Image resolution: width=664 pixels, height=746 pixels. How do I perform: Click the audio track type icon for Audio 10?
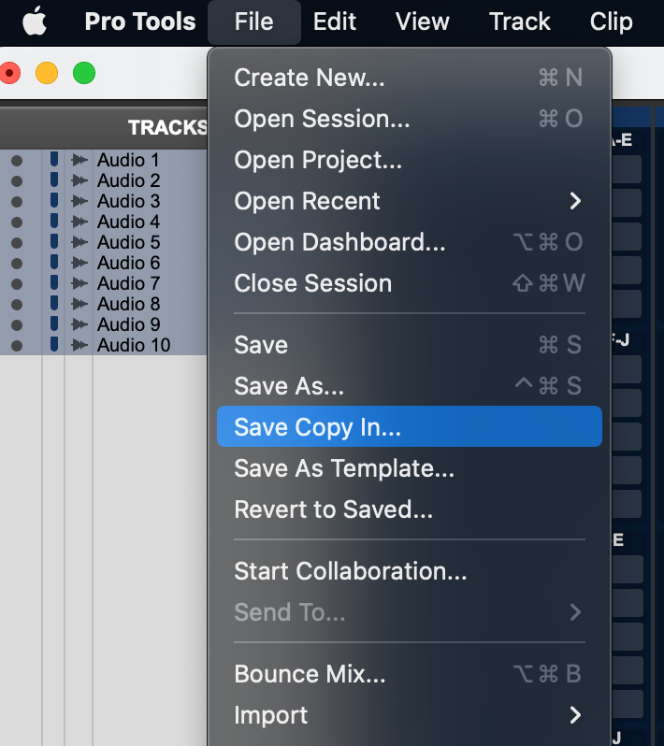79,345
